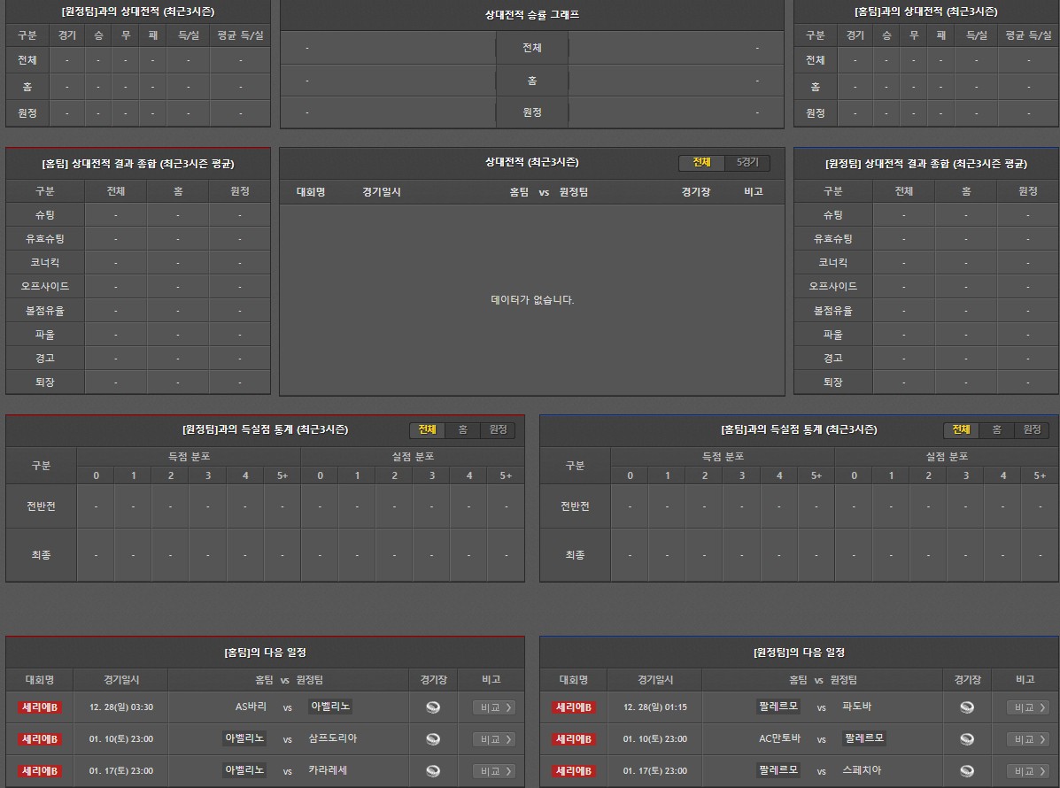Click stadium icon for 아벨리노 vs 카라레세

433,771
